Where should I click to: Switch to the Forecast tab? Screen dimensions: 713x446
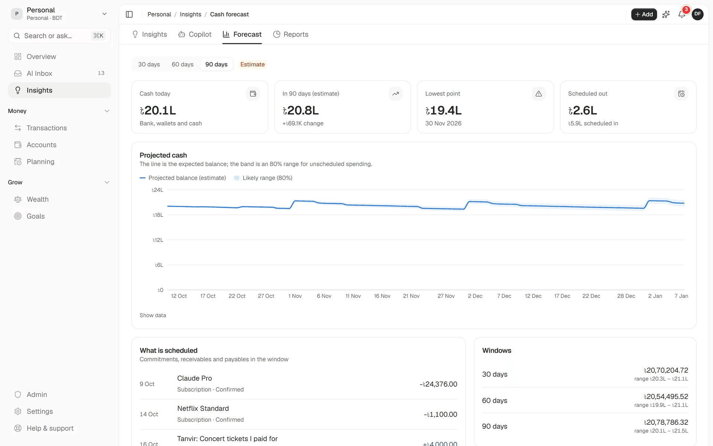242,34
